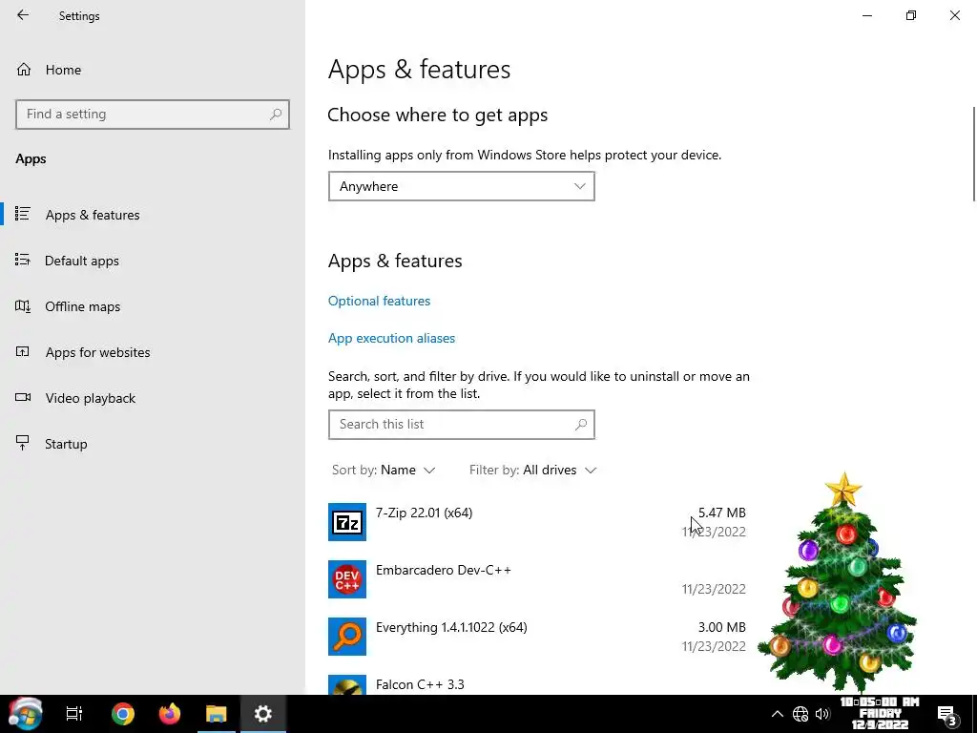Focus the Find a setting search box
Screen dimensions: 977x733
coord(153,115)
